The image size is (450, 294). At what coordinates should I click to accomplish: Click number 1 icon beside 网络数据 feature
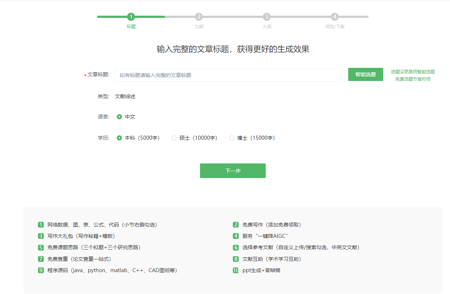pyautogui.click(x=41, y=225)
